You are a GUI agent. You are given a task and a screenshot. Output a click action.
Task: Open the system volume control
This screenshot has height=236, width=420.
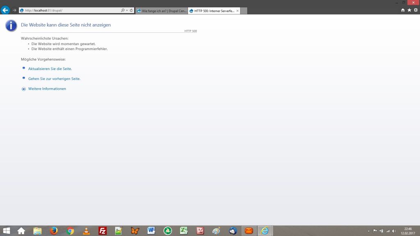(394, 231)
